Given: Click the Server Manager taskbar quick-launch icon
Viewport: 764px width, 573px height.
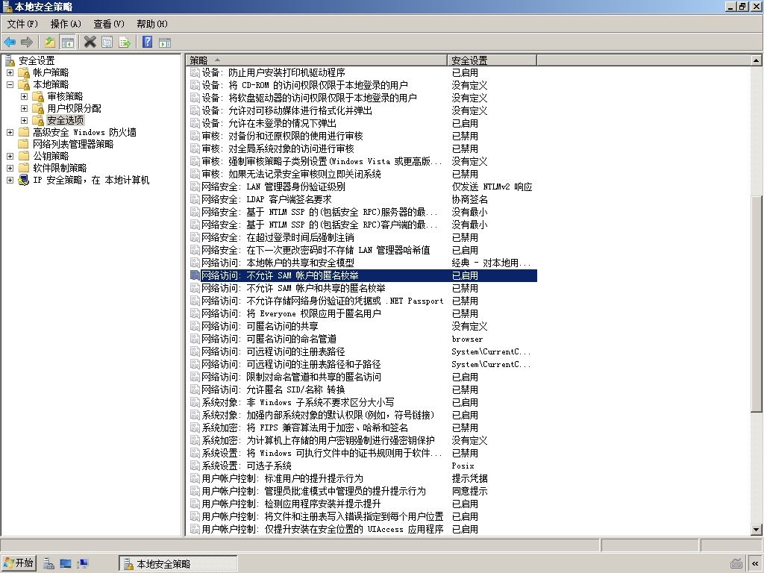Looking at the screenshot, I should click(48, 564).
